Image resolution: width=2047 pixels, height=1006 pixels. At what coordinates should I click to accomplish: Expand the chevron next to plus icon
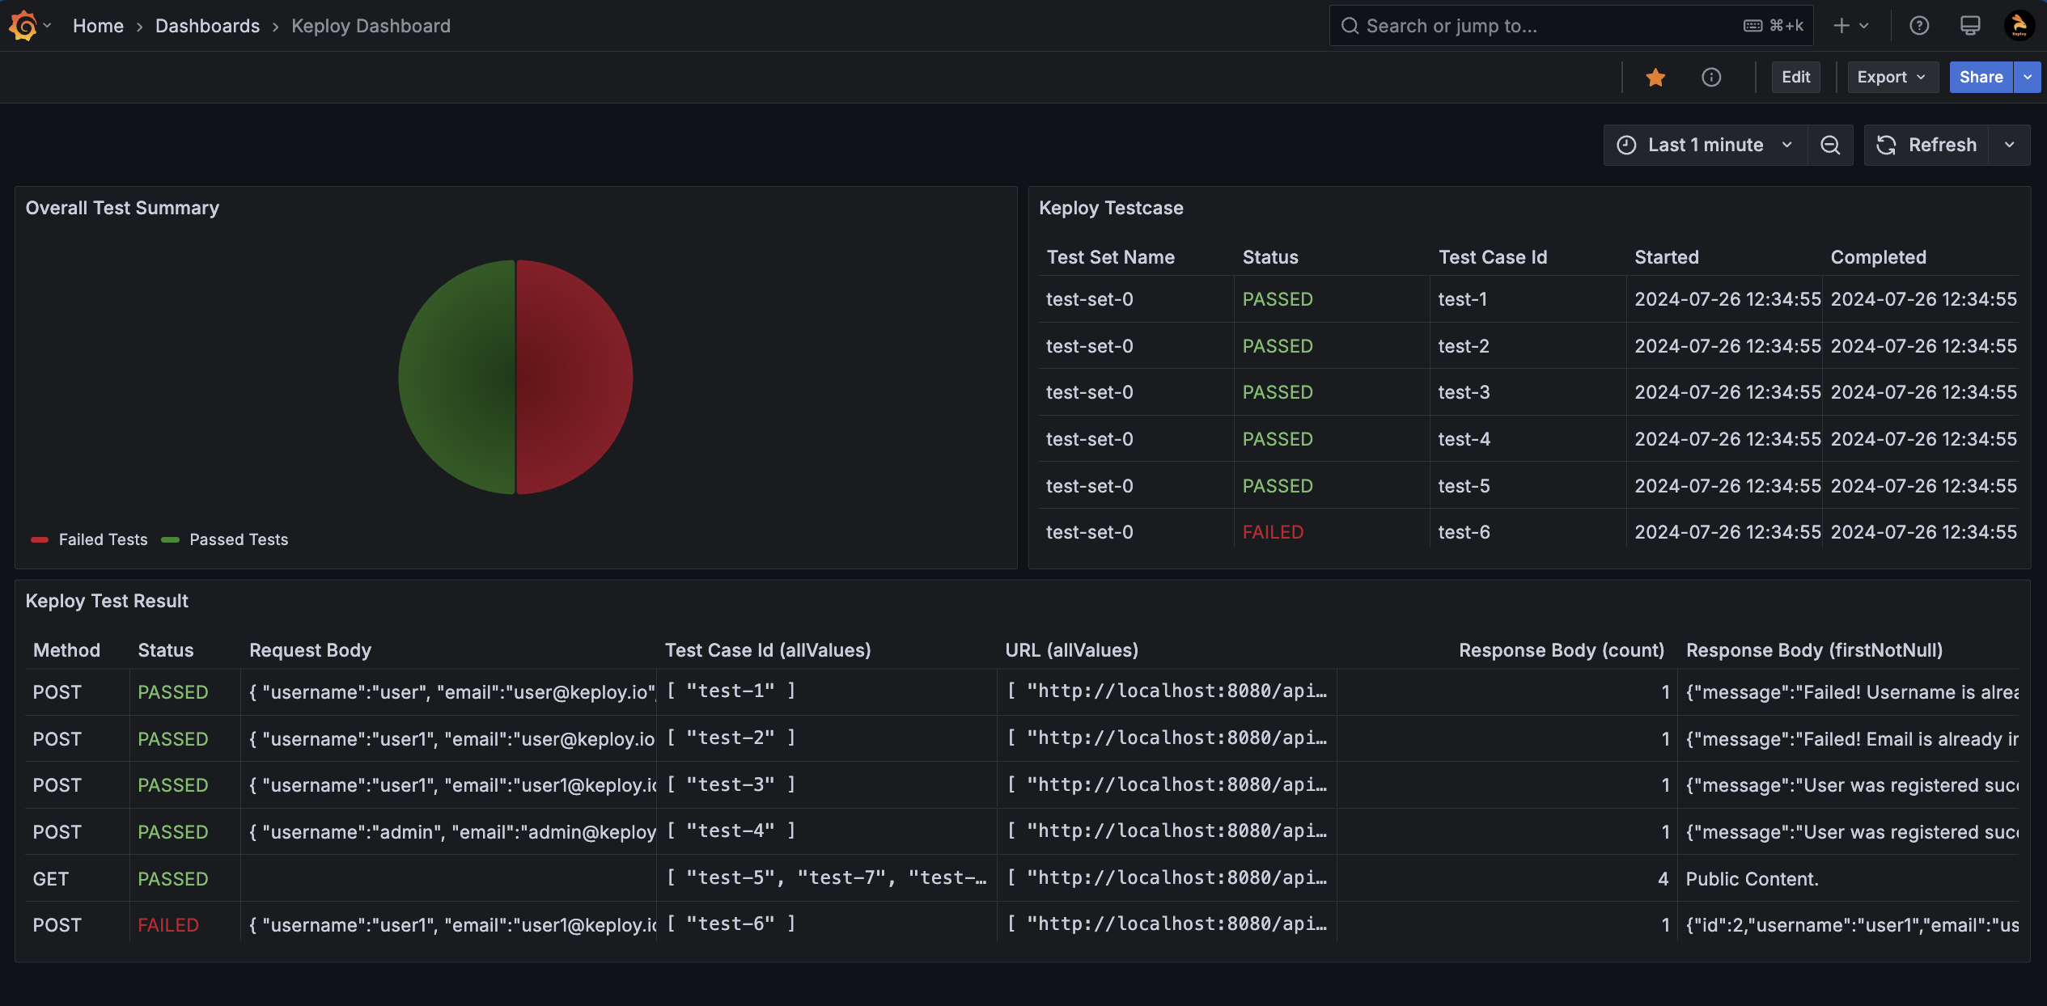pos(1864,26)
